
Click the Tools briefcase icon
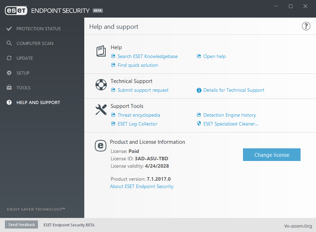coord(9,88)
